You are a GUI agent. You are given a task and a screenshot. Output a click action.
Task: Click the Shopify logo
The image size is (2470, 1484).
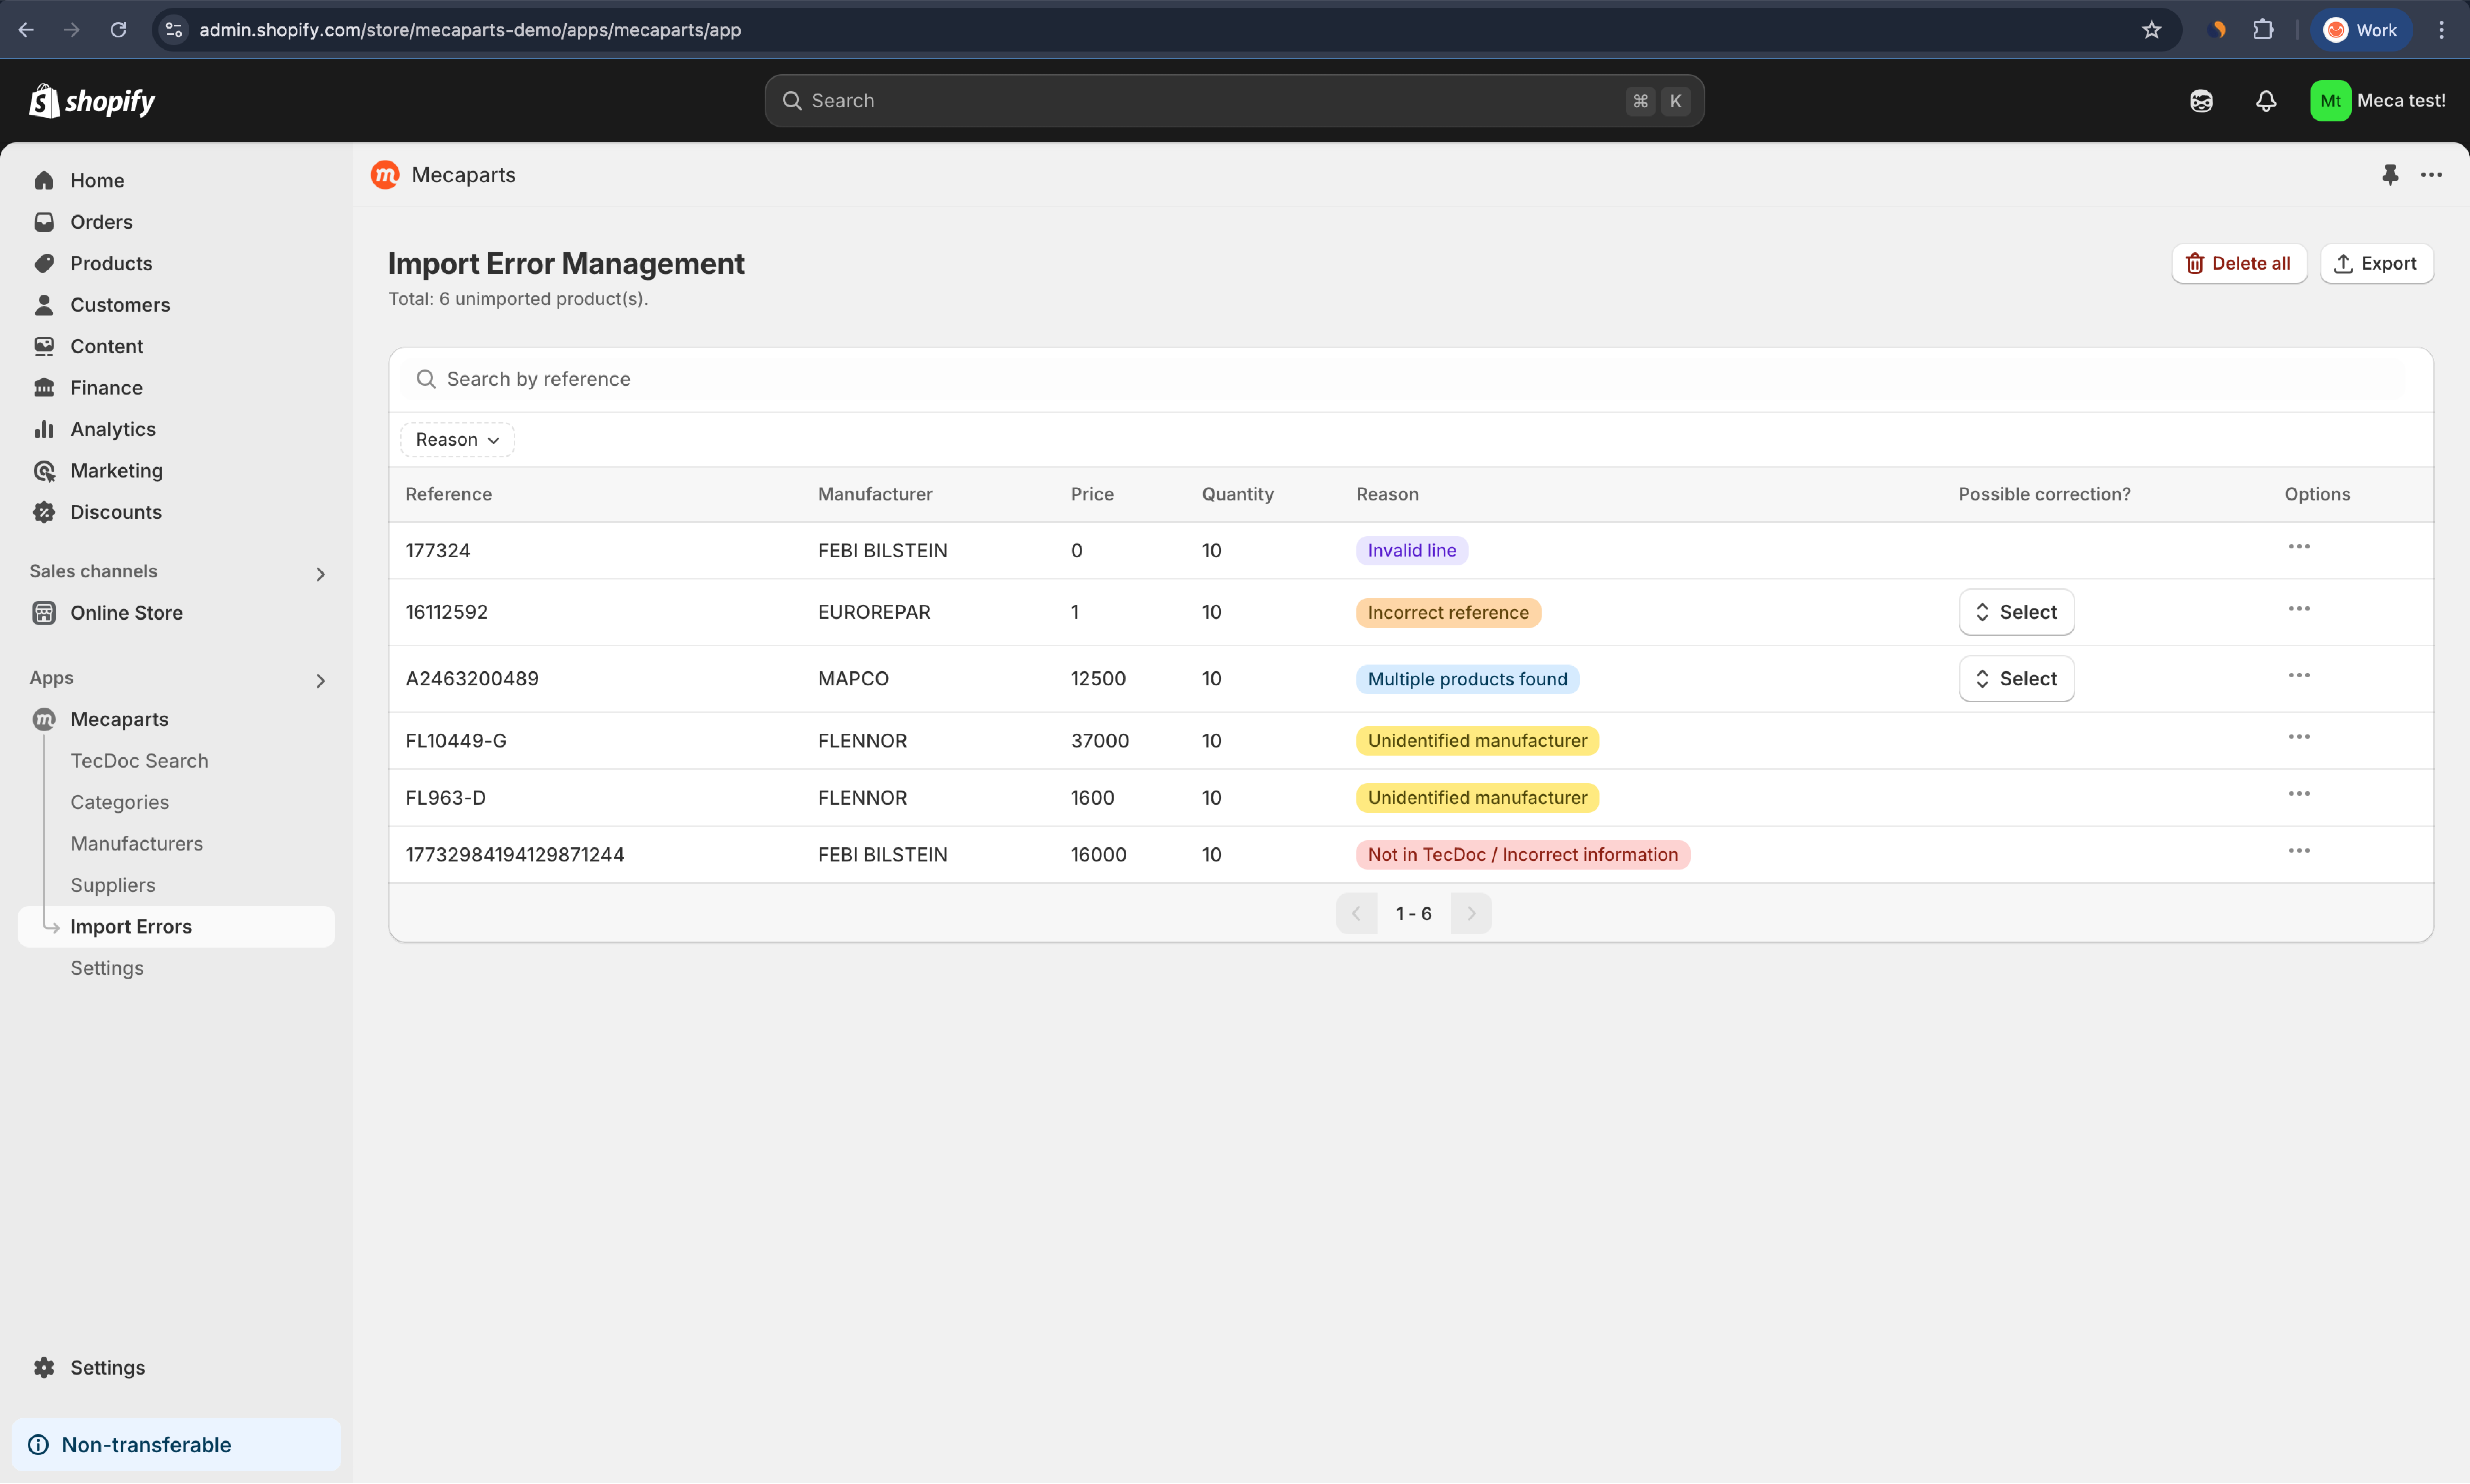click(92, 101)
